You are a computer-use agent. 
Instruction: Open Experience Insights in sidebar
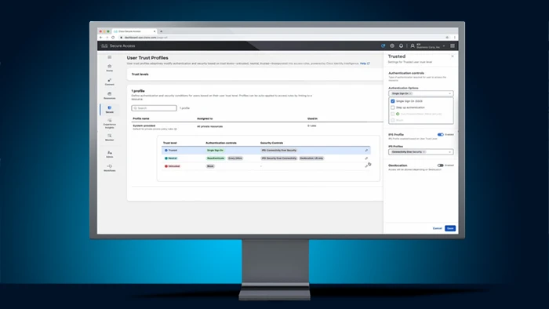click(x=110, y=124)
